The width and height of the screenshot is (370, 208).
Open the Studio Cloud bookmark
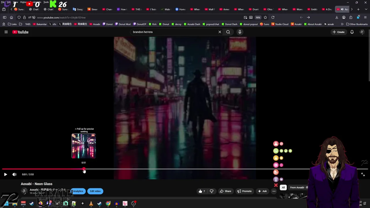click(x=280, y=24)
